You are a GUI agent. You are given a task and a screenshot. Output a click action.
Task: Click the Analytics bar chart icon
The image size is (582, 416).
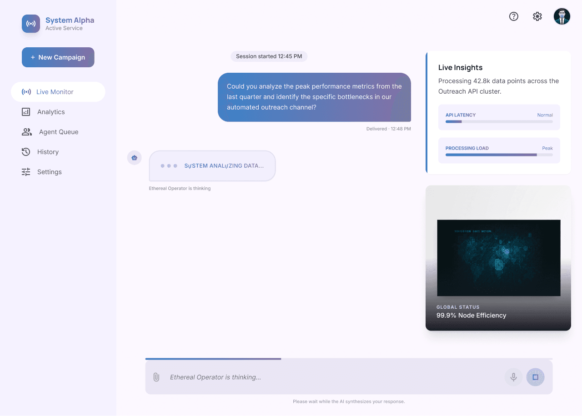(26, 112)
